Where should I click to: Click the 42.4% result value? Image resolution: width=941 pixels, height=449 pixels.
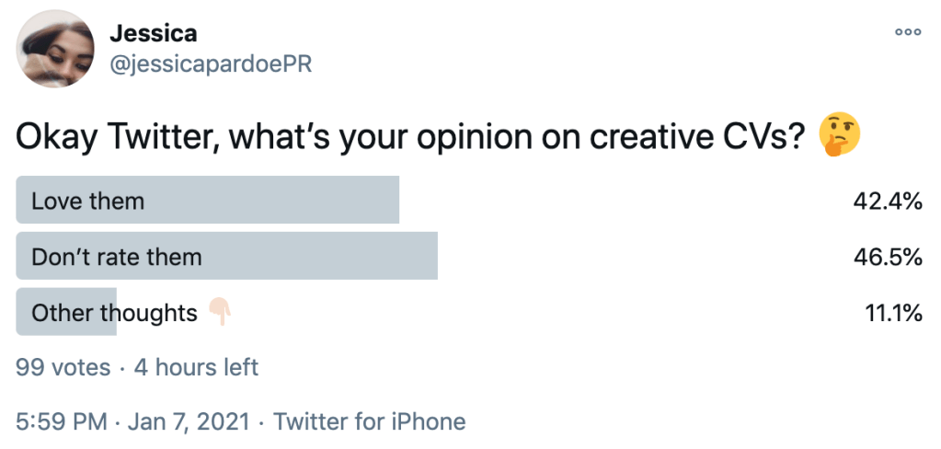pos(888,201)
